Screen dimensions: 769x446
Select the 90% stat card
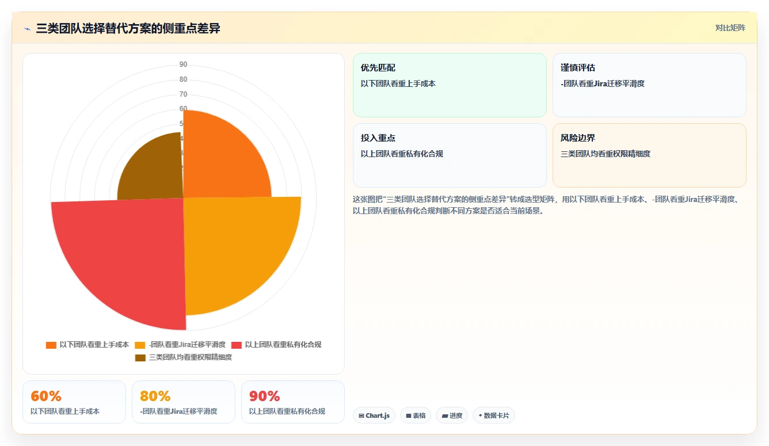[x=293, y=402]
